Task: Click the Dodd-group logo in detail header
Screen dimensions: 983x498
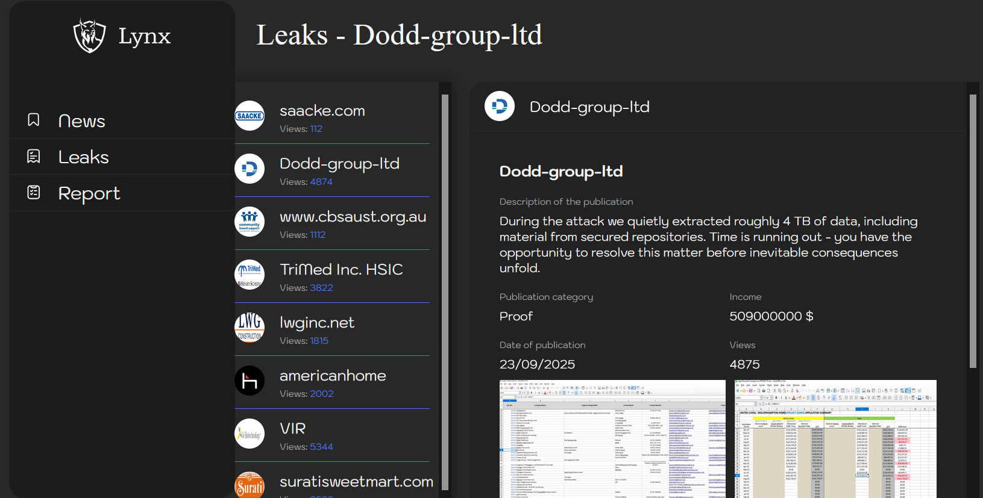Action: (500, 107)
